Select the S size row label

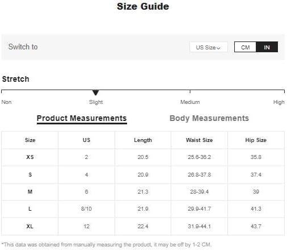tap(30, 174)
